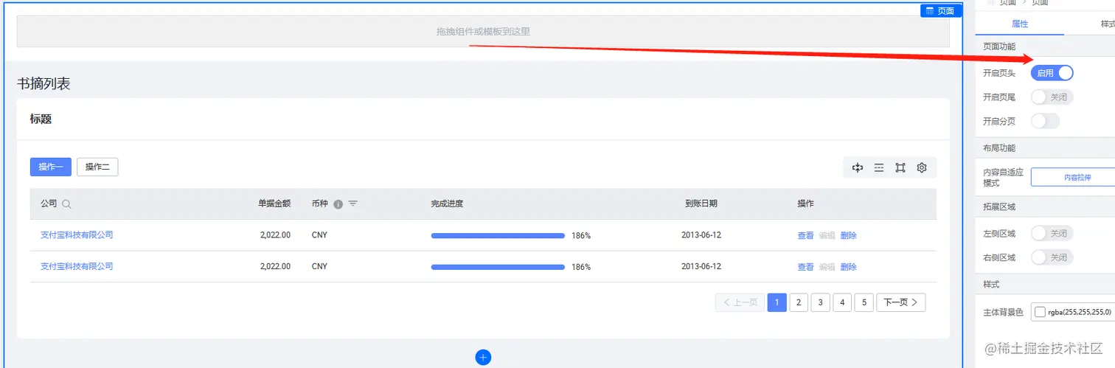Image resolution: width=1115 pixels, height=368 pixels.
Task: Click the 完成进度 column header
Action: (x=447, y=204)
